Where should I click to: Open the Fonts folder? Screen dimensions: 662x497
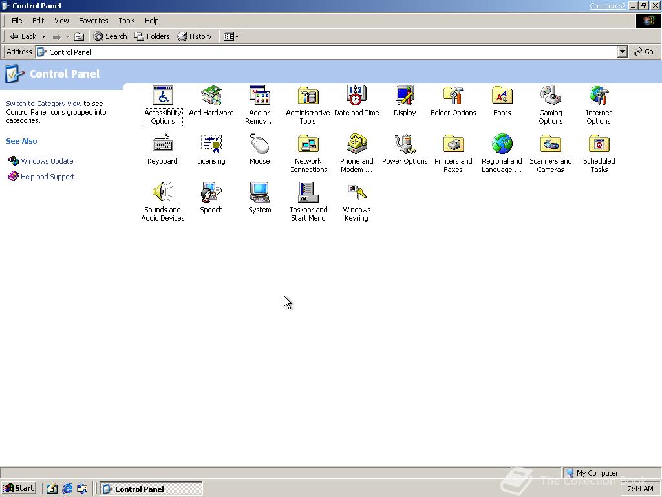tap(502, 101)
